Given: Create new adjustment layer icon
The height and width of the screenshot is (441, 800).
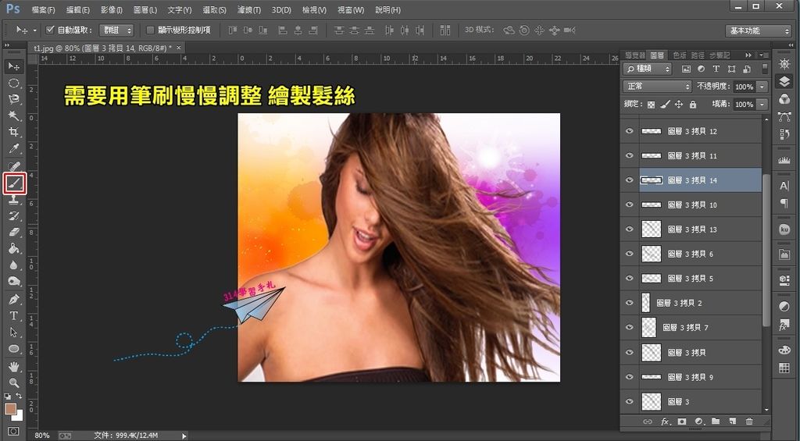Looking at the screenshot, I should [699, 421].
